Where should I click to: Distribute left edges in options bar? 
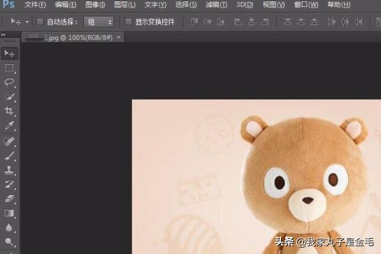(331, 22)
